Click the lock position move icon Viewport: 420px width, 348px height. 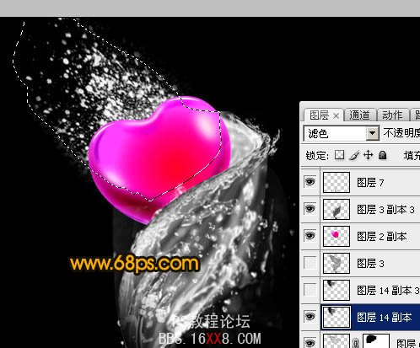tap(368, 155)
